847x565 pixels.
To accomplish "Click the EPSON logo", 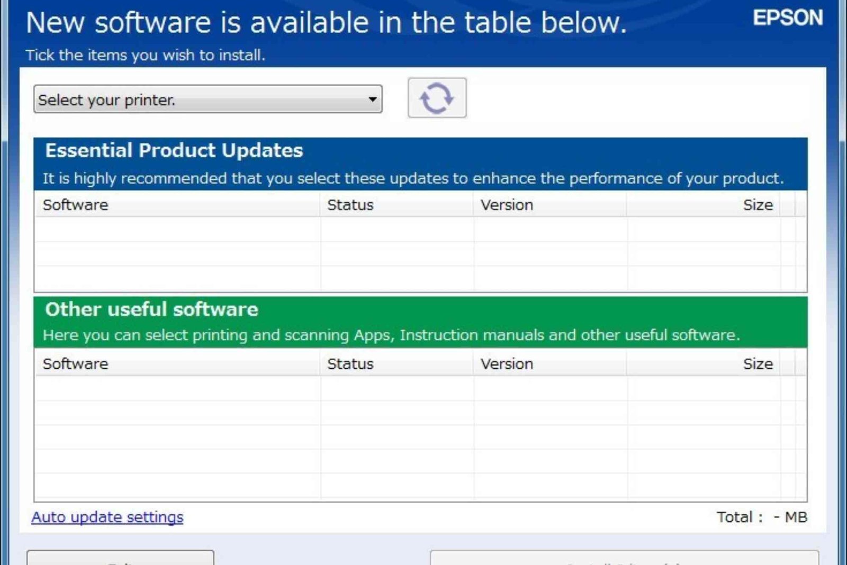I will 788,18.
